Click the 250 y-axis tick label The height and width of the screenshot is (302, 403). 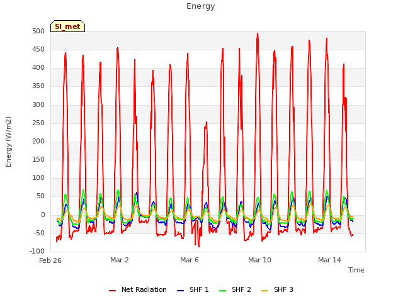coord(38,123)
